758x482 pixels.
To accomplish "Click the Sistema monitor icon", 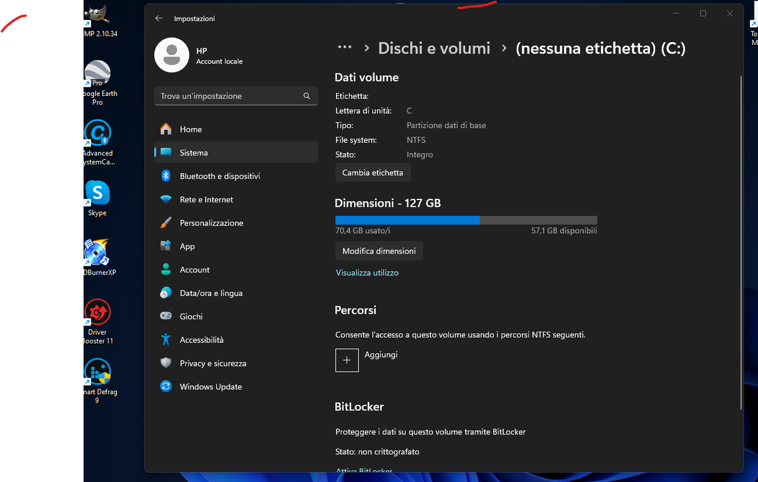I will coord(166,152).
